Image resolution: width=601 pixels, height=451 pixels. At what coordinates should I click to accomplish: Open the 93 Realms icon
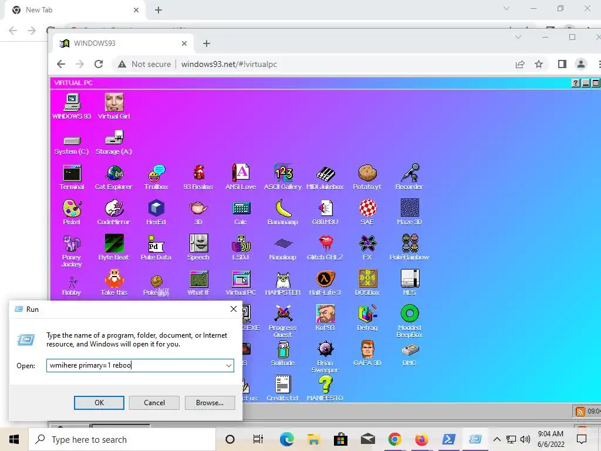[198, 177]
